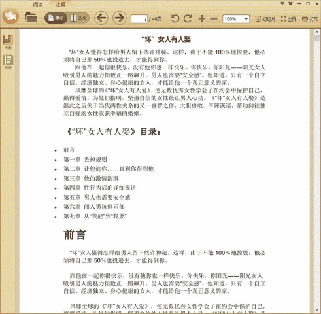Click the / 48页 page count label
The width and height of the screenshot is (321, 314).
point(156,19)
